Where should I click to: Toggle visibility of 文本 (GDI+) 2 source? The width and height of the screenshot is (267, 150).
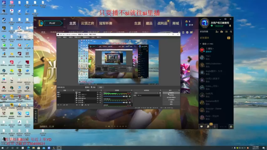pyautogui.click(x=98, y=94)
